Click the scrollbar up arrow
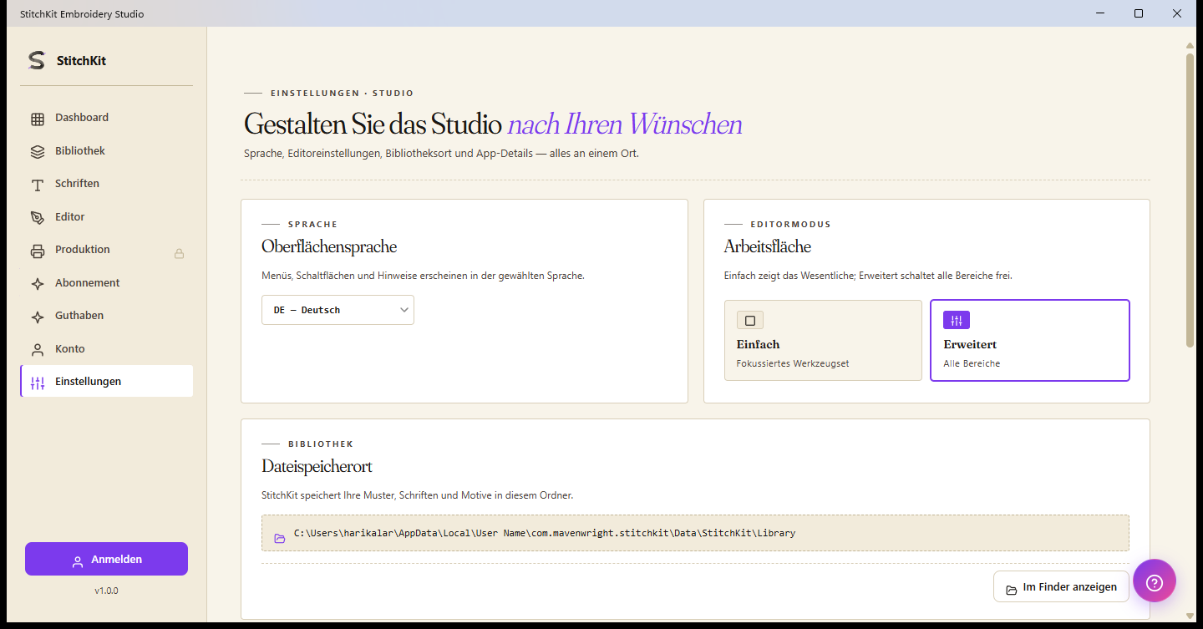The width and height of the screenshot is (1203, 629). pos(1190,45)
